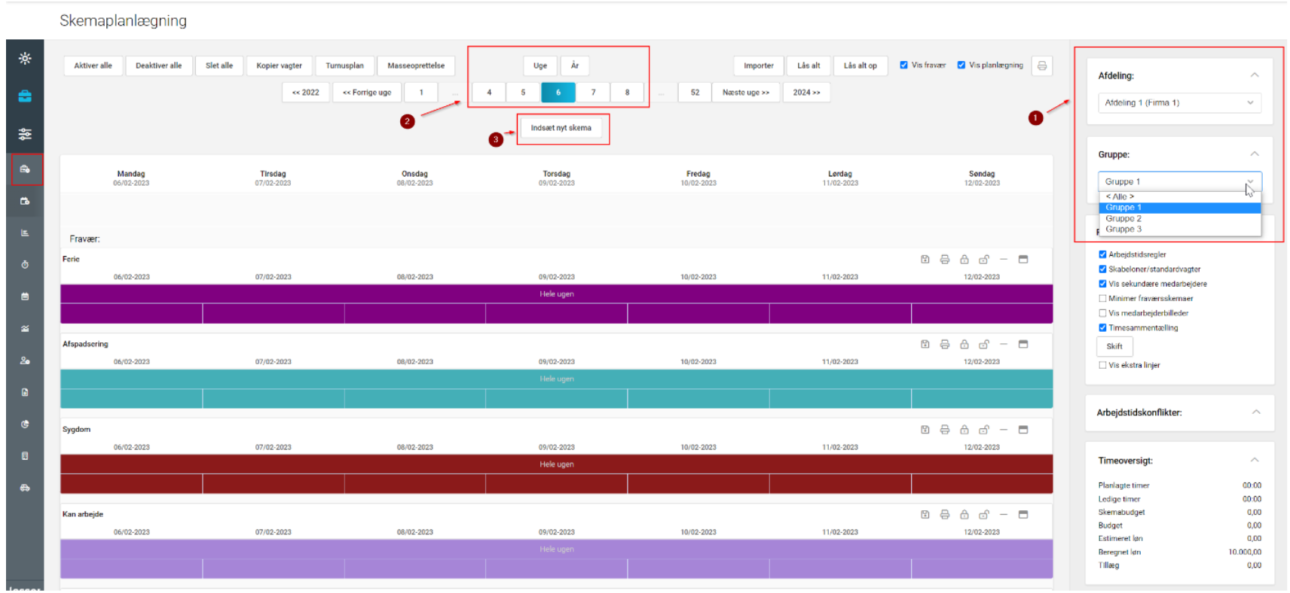Click the car icon in the sidebar
The height and width of the screenshot is (593, 1290).
(25, 488)
